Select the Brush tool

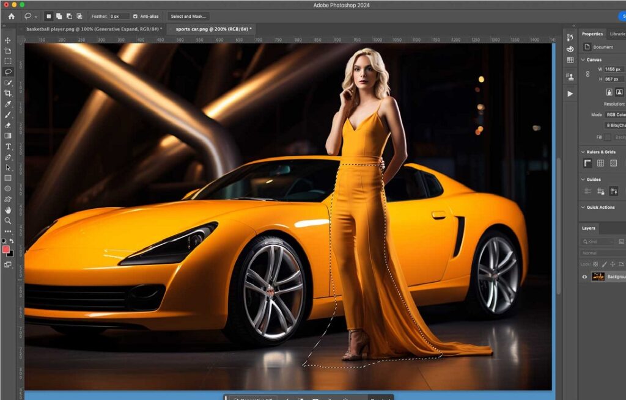pyautogui.click(x=8, y=114)
